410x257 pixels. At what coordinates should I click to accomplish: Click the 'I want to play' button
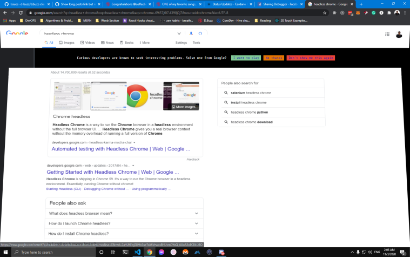(246, 58)
